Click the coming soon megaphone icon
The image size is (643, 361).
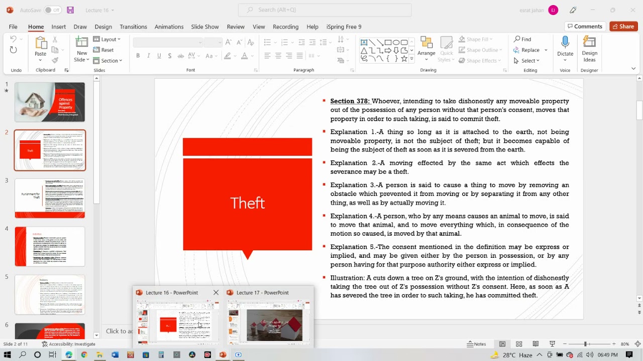[x=573, y=10]
